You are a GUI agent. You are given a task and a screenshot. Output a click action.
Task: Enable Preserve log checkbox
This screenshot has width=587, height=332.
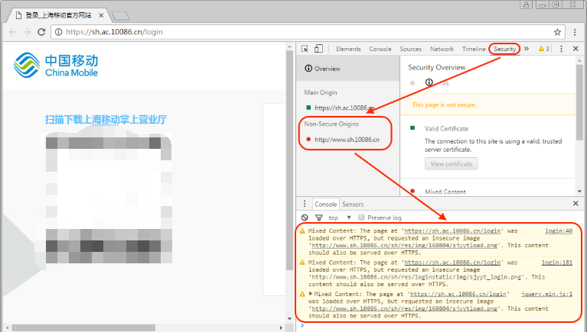click(361, 217)
